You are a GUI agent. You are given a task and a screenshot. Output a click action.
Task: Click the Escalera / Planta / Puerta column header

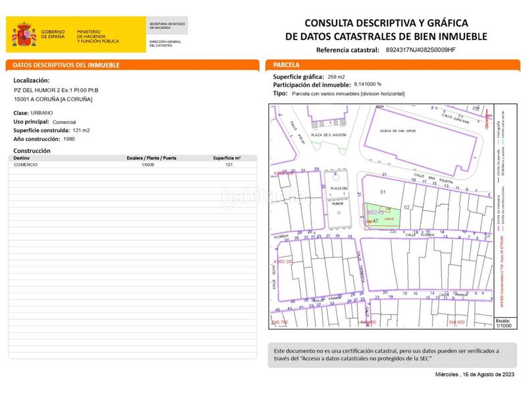[x=152, y=158]
